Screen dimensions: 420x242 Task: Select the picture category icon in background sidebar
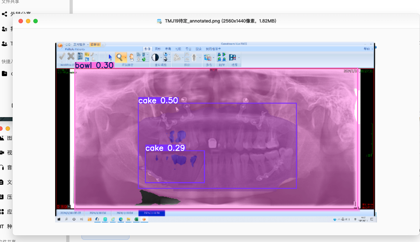(x=2, y=138)
